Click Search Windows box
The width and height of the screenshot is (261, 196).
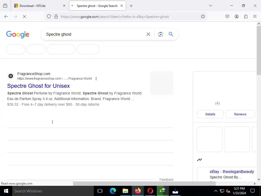(53, 191)
